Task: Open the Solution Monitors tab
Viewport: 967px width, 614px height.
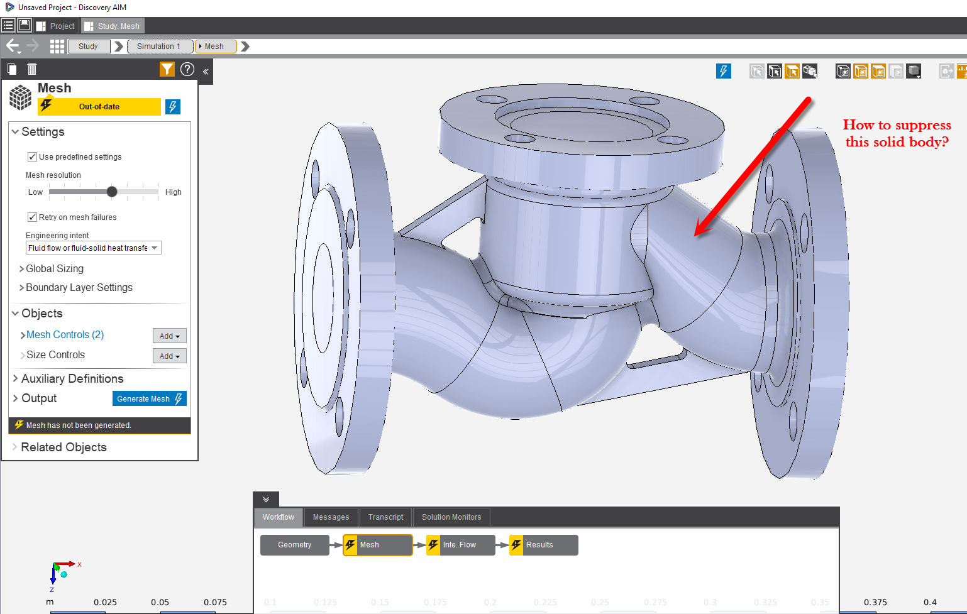Action: (451, 517)
